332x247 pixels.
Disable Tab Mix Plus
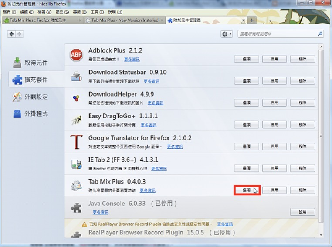pyautogui.click(x=274, y=190)
